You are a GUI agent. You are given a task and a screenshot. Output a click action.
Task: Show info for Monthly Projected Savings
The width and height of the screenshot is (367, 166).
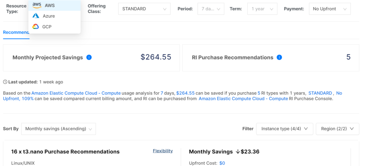pos(89,57)
